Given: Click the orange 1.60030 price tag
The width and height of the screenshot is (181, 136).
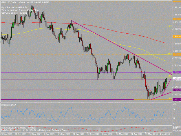Looking at the screenshot, I should point(177,37).
